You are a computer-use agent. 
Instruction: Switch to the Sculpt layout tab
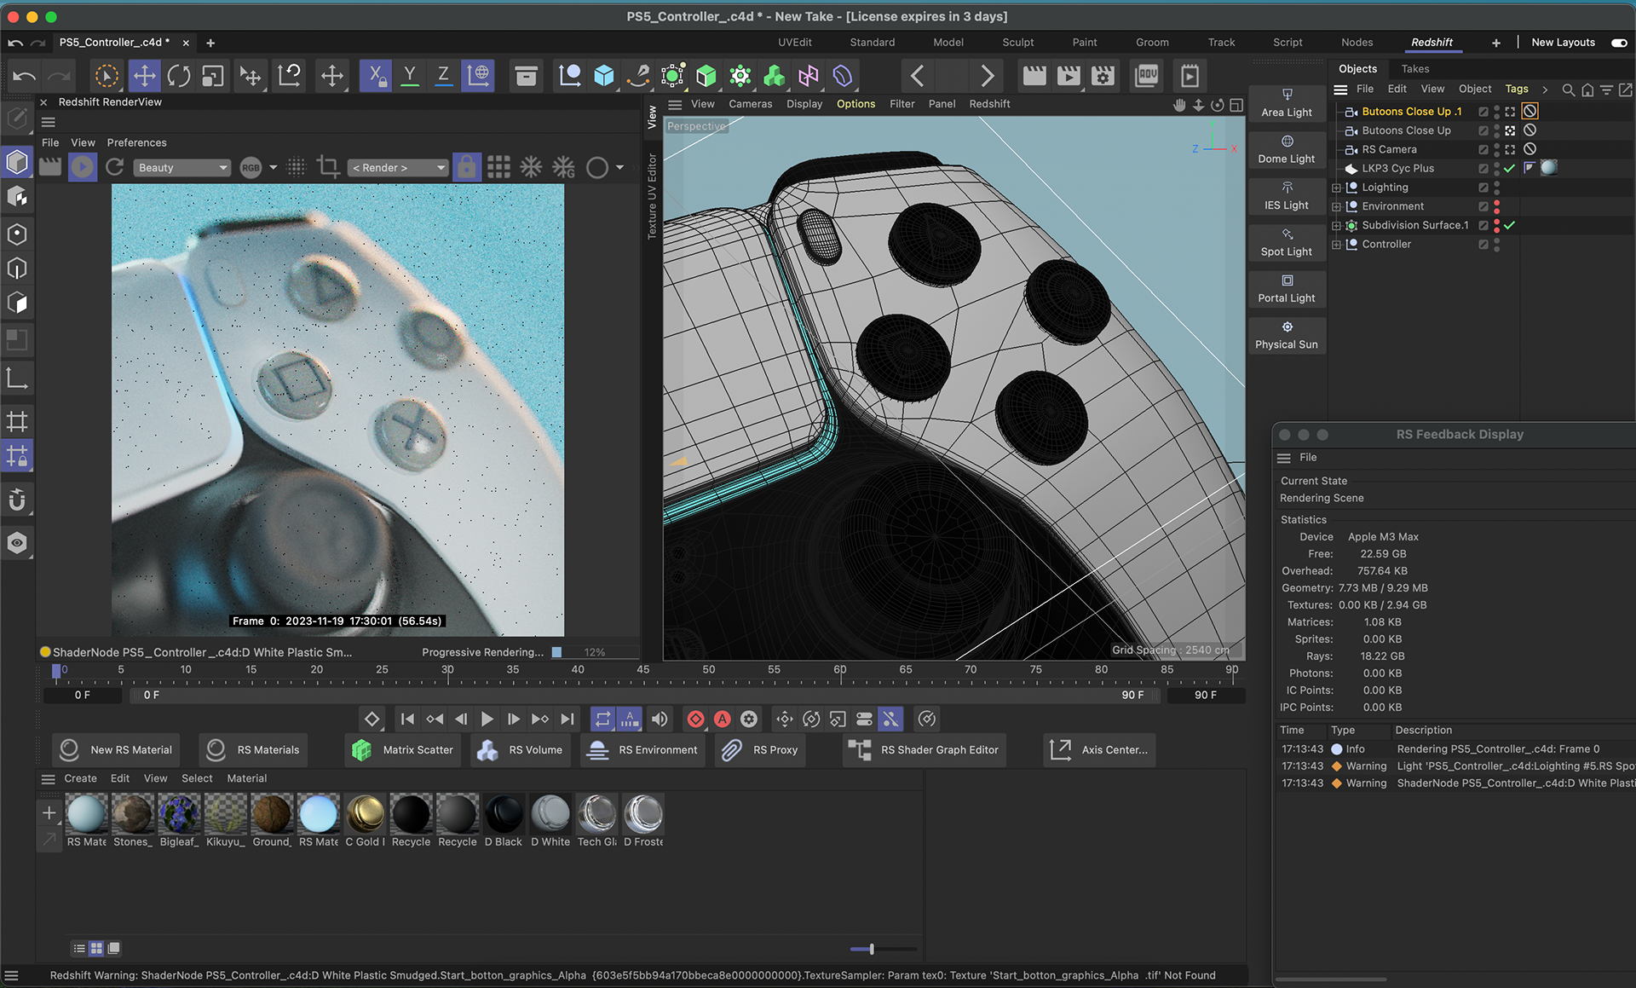(x=1017, y=42)
